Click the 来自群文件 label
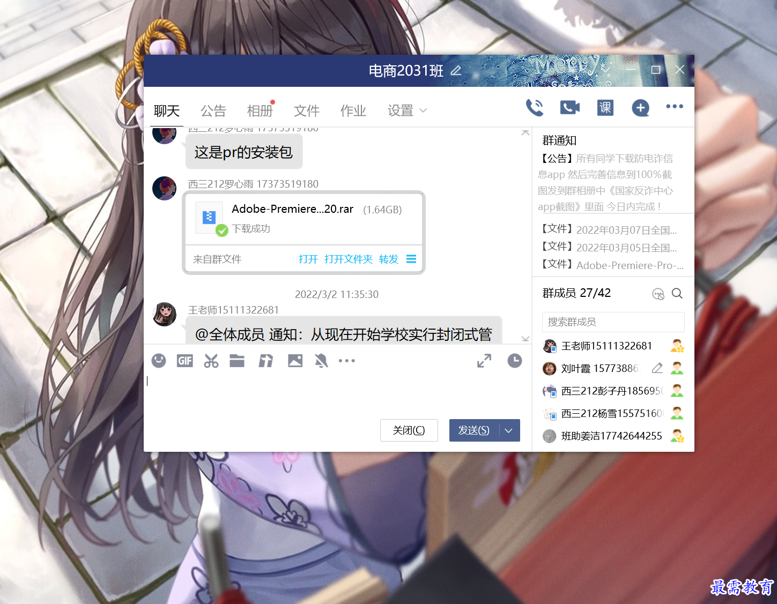Viewport: 777px width, 604px height. click(217, 259)
